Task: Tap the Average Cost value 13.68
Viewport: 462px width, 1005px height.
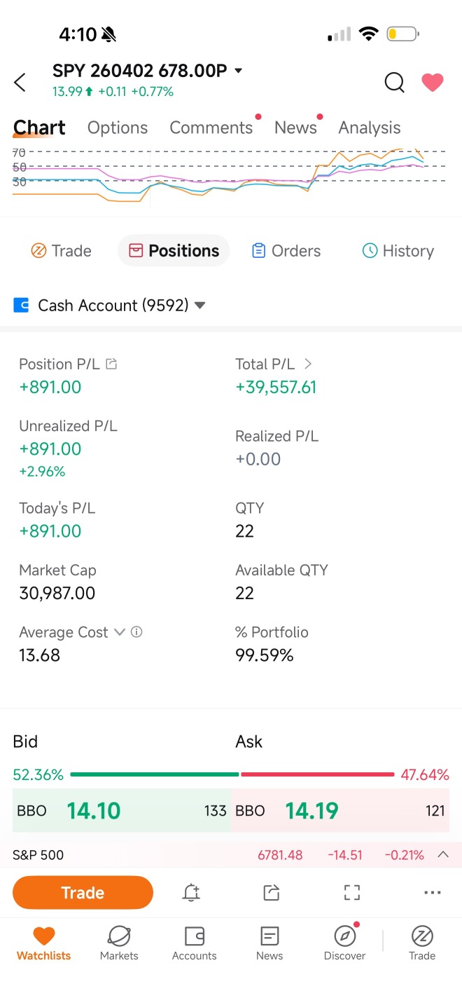Action: 39,655
